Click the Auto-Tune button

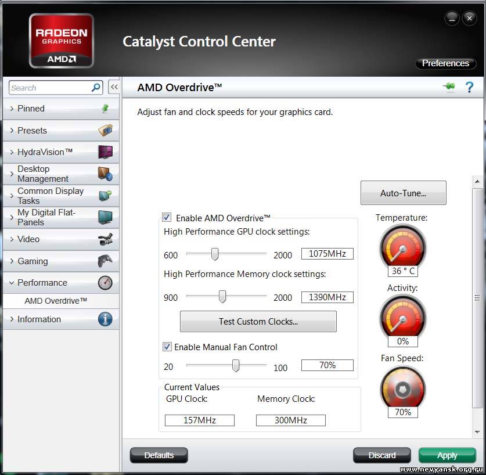(403, 193)
